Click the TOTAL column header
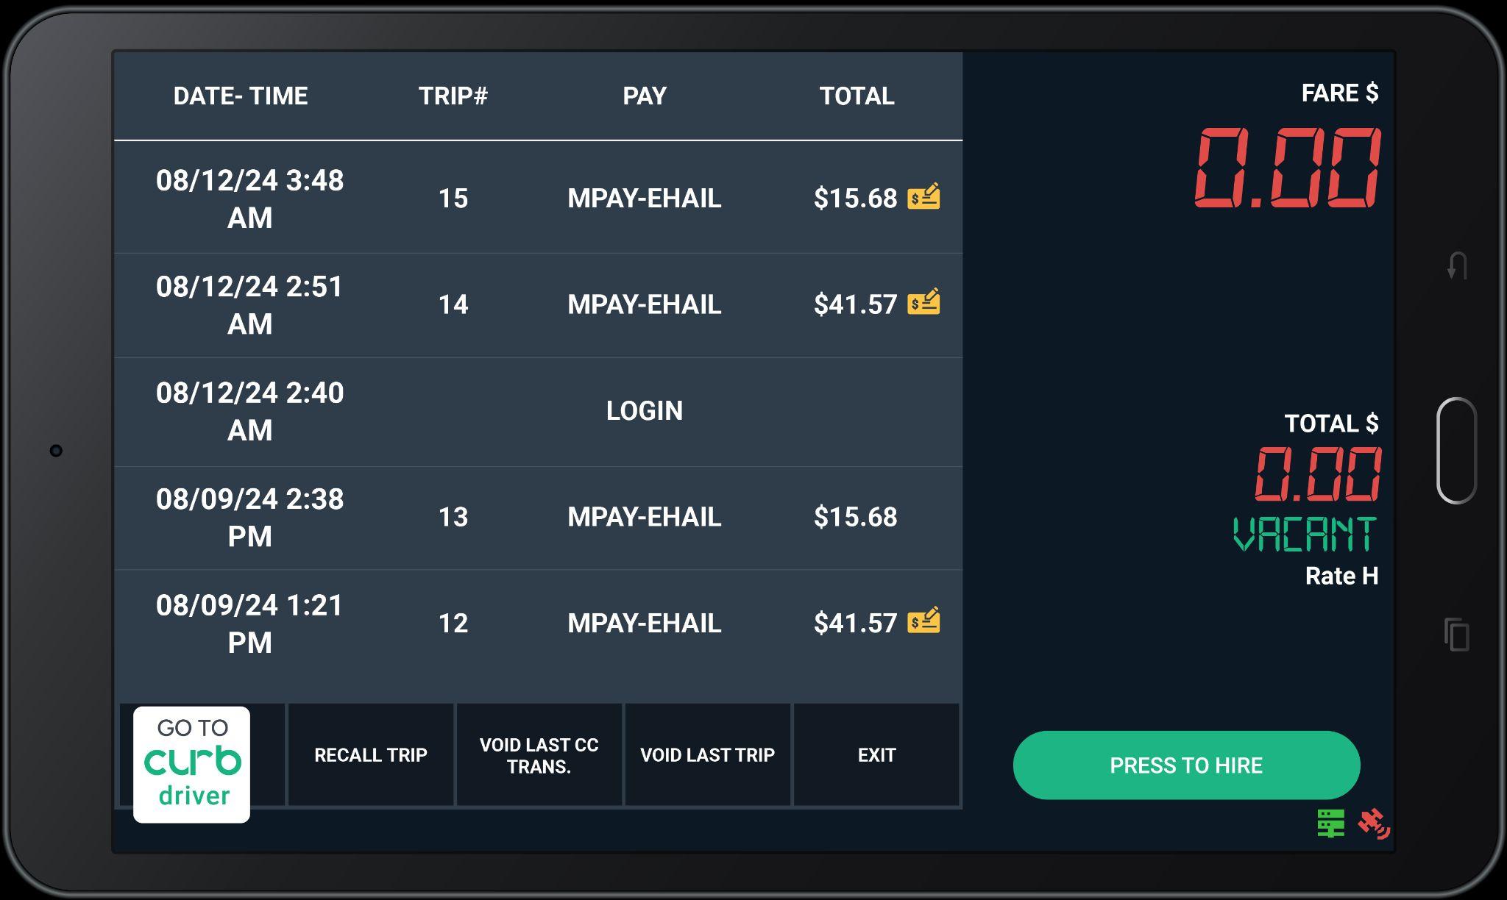 857,96
